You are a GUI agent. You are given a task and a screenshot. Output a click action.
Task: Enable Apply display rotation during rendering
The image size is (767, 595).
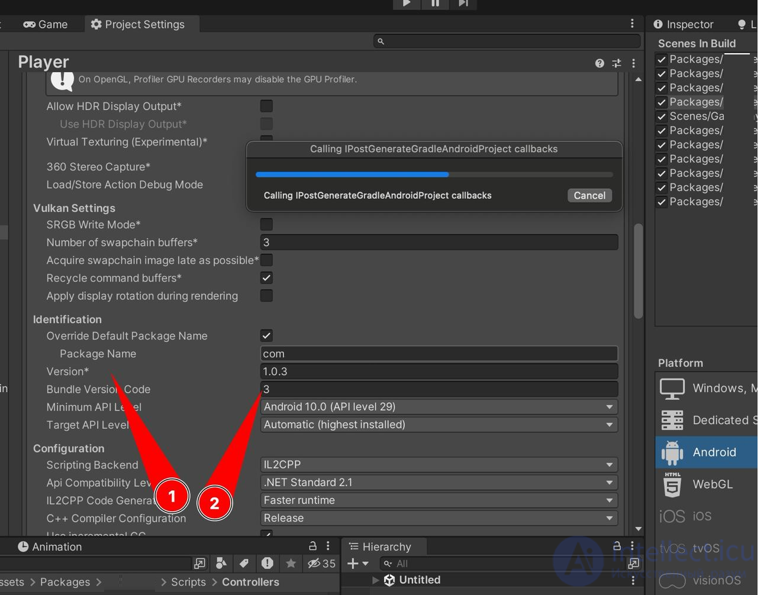(266, 295)
